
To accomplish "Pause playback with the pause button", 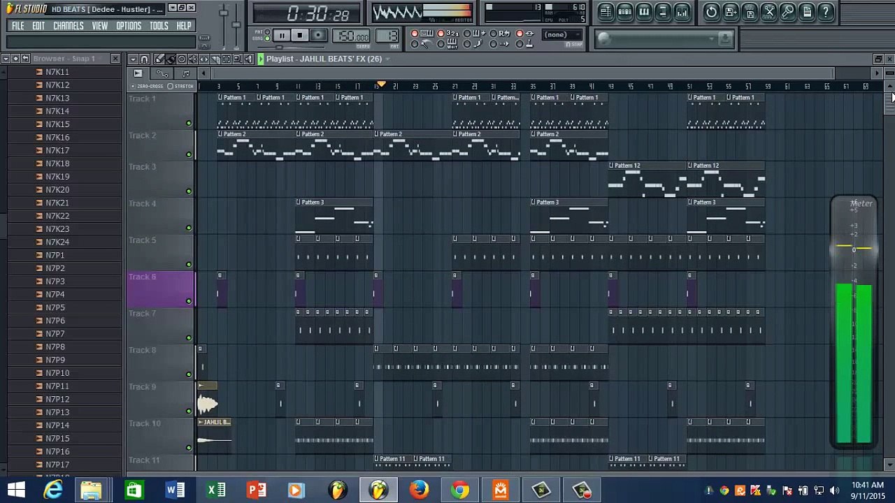I will click(x=282, y=36).
